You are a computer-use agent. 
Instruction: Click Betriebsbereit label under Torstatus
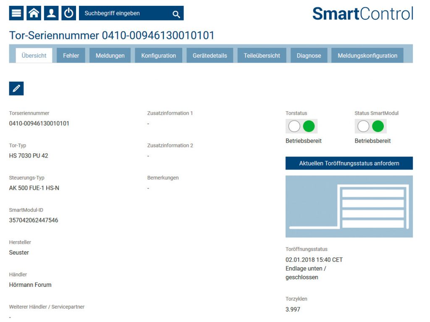point(304,141)
